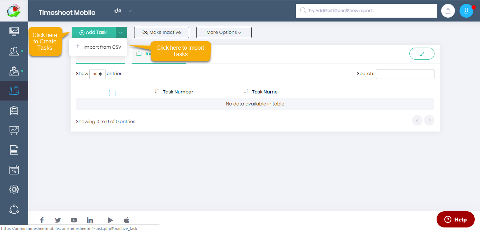The image size is (480, 231).
Task: Open the calendar icon showing 15
Action: click(14, 170)
